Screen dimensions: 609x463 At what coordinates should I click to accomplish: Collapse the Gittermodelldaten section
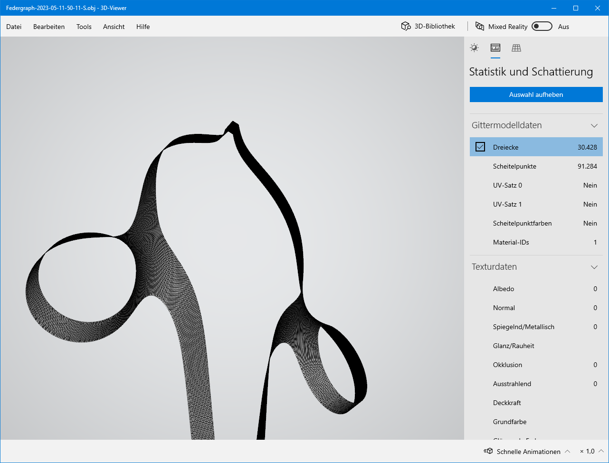(594, 125)
